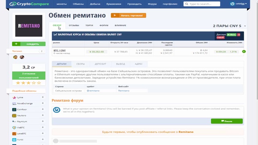This screenshot has height=145, width=258.
Task: Open the портфолио menu
Action: 170,4
